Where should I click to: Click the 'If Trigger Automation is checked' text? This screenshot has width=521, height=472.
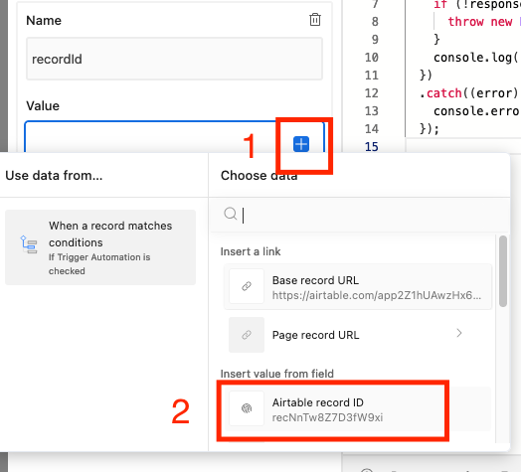(99, 263)
